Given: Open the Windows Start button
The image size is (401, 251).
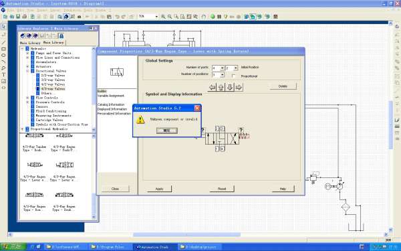Looking at the screenshot, I should (13, 247).
